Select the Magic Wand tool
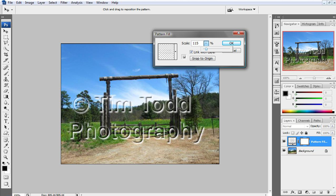Viewport: 336px width, 196px height. tap(6, 49)
